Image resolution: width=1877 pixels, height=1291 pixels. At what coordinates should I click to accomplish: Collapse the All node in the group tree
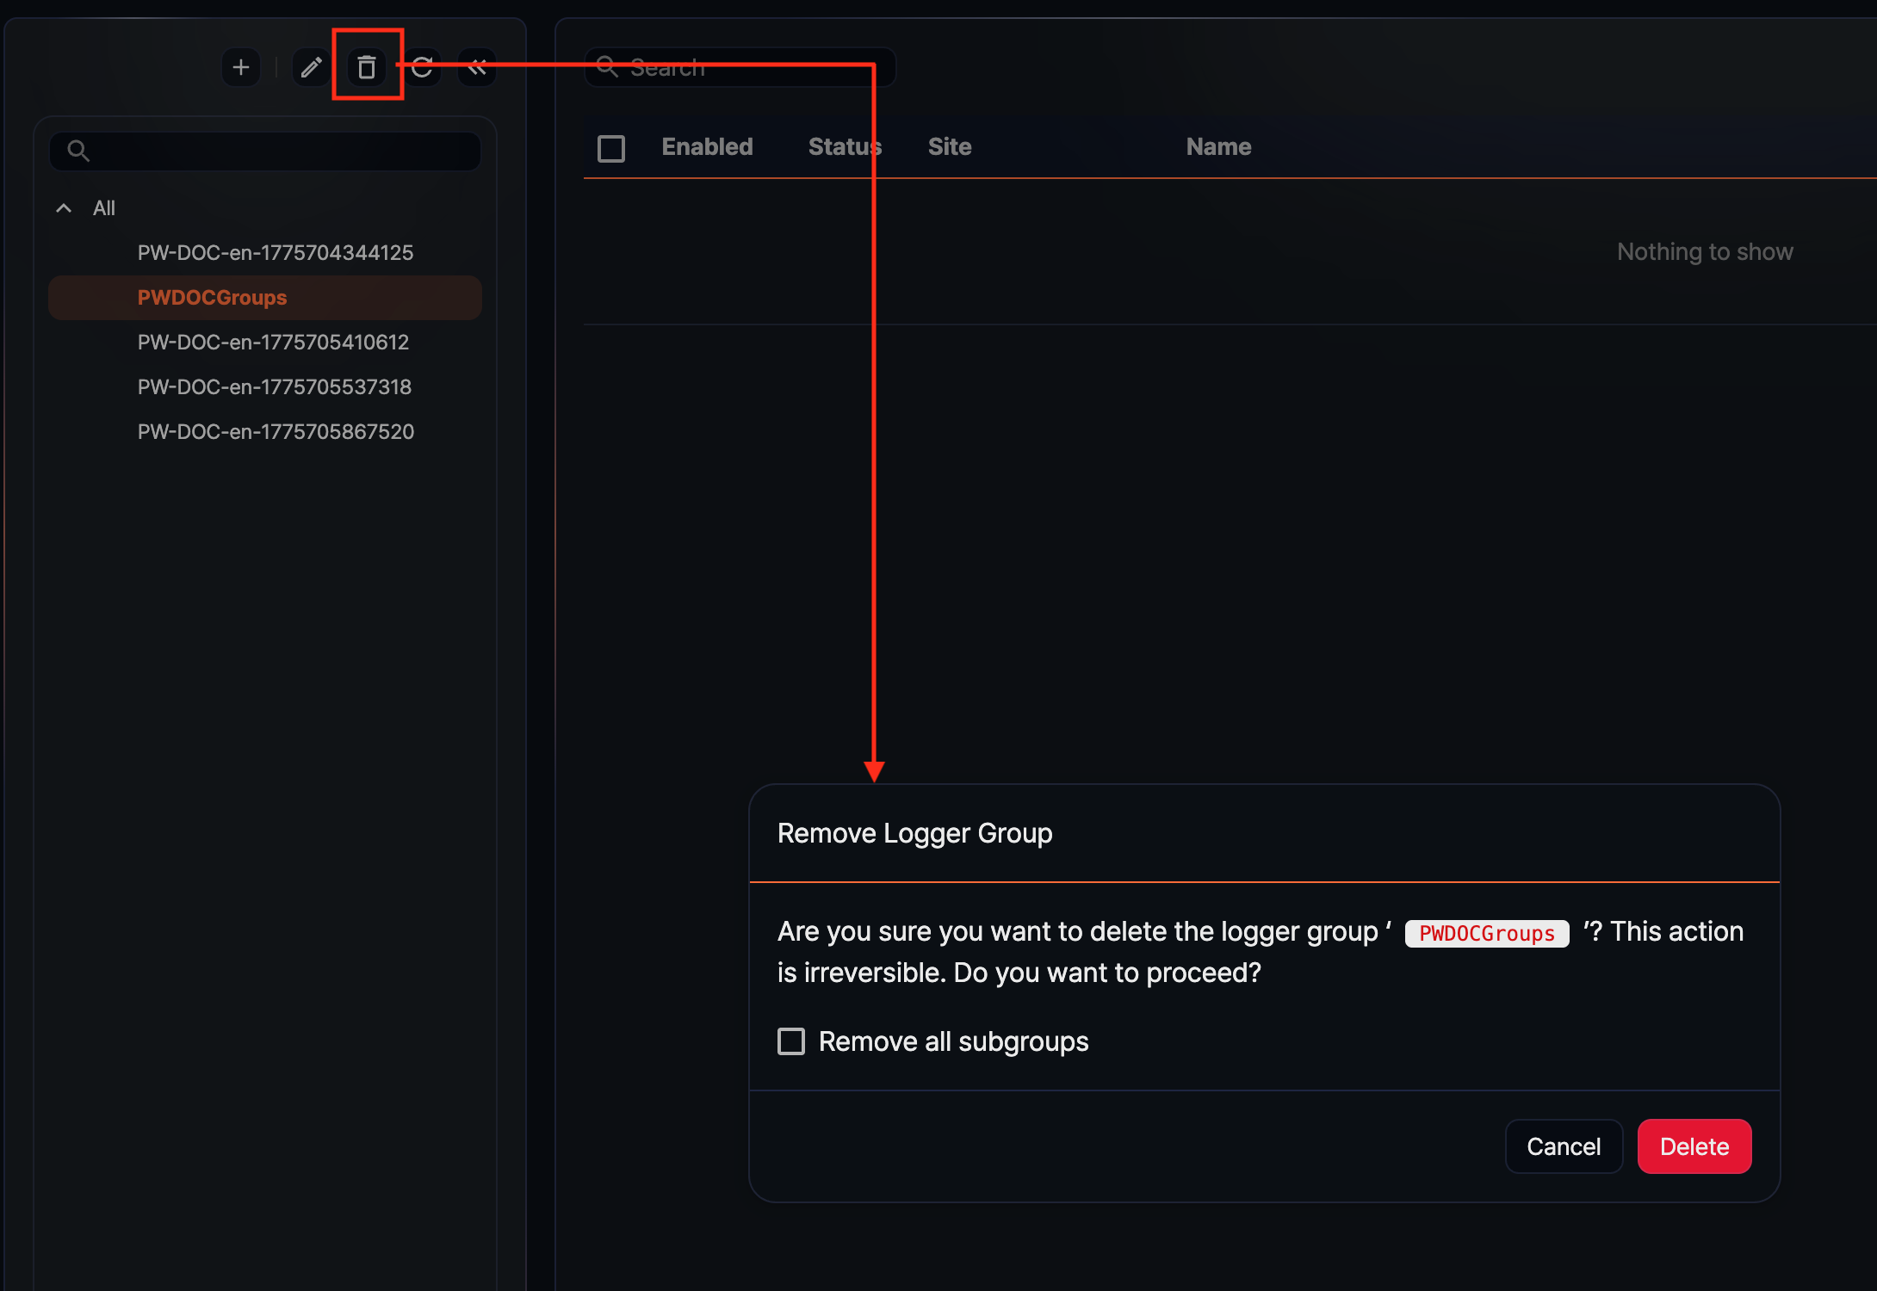pyautogui.click(x=62, y=207)
